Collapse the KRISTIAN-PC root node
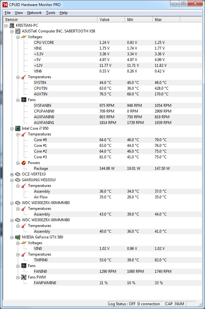The image size is (205, 309). [6, 26]
